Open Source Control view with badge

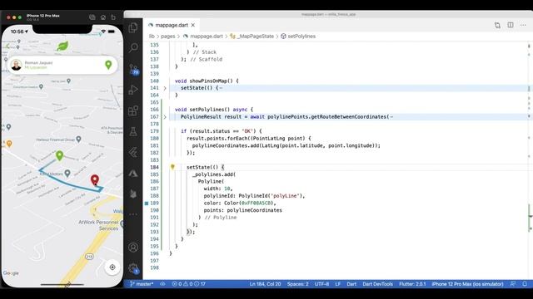pyautogui.click(x=133, y=69)
